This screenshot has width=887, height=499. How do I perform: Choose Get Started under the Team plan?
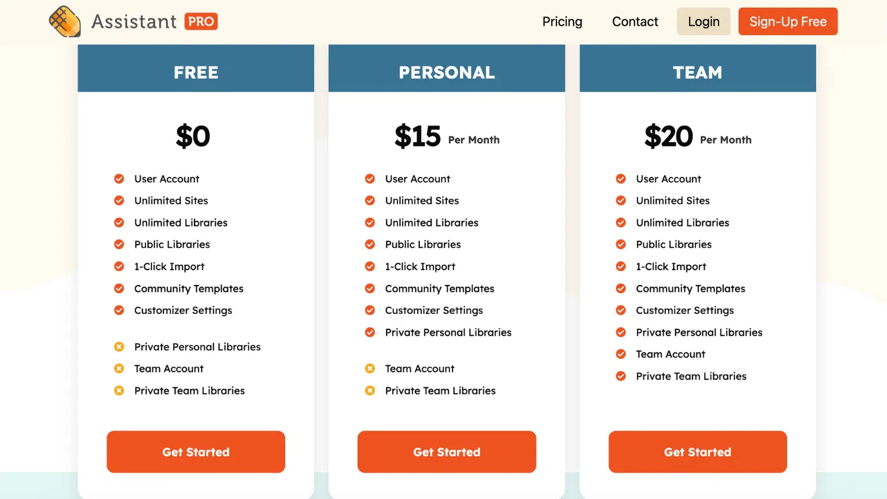pos(698,452)
